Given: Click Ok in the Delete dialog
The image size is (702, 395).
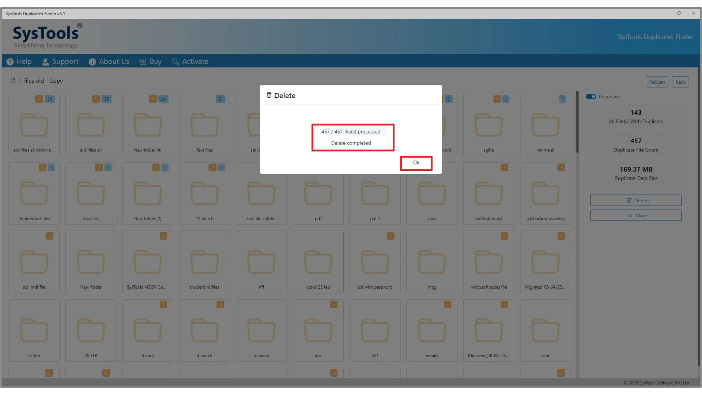Looking at the screenshot, I should click(416, 163).
